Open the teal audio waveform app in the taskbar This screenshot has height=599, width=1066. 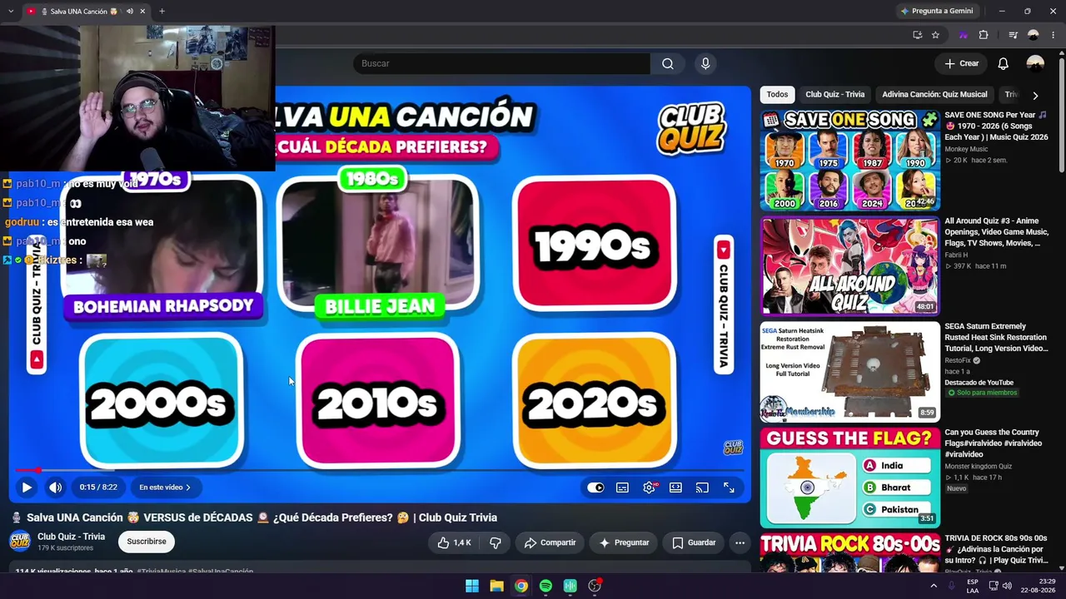[570, 586]
